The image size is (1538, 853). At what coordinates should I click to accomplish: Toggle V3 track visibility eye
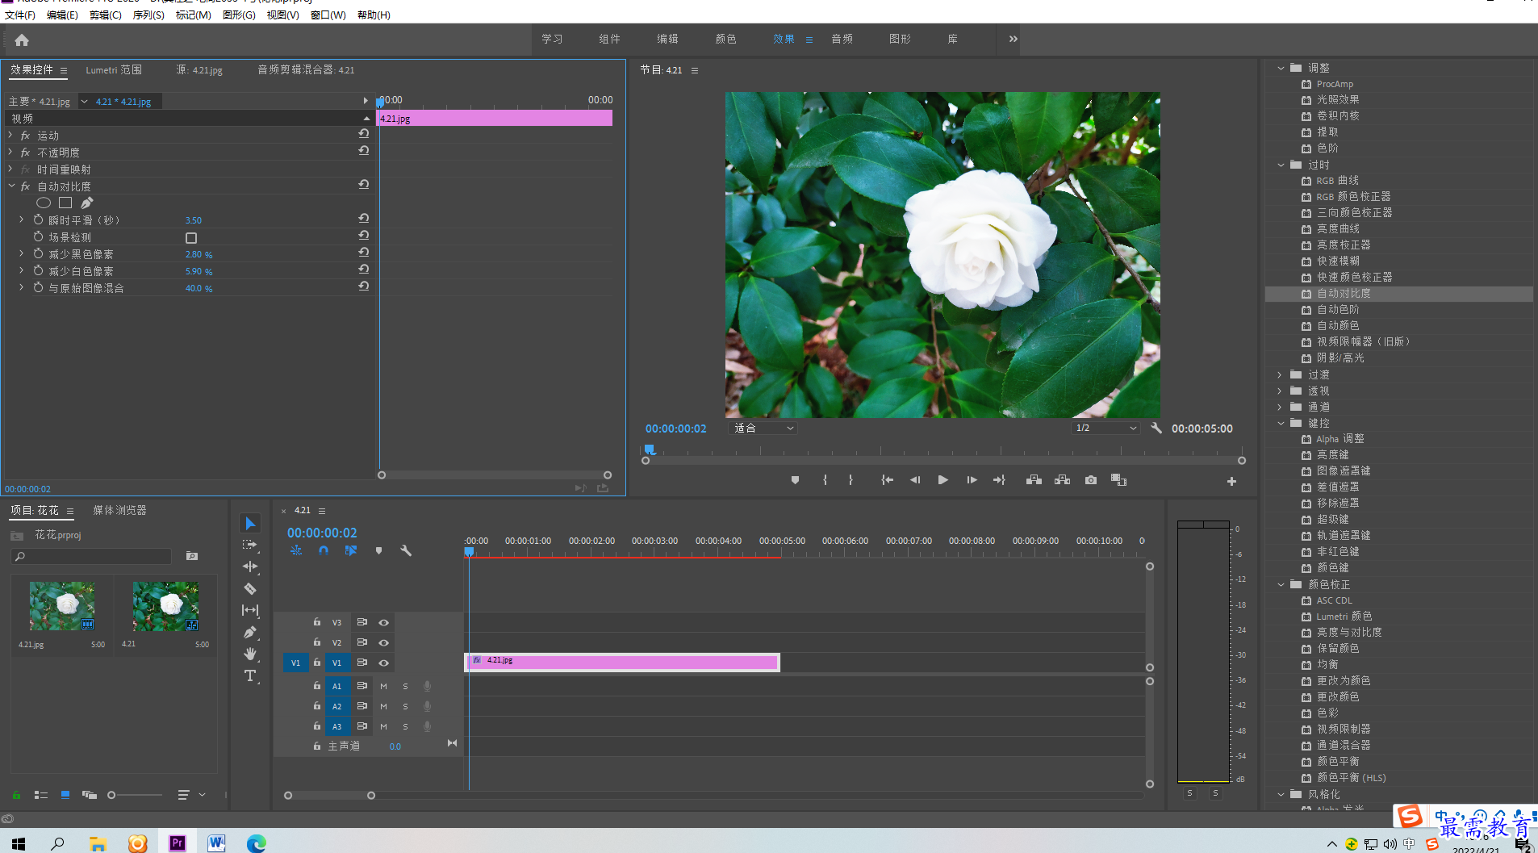[384, 623]
